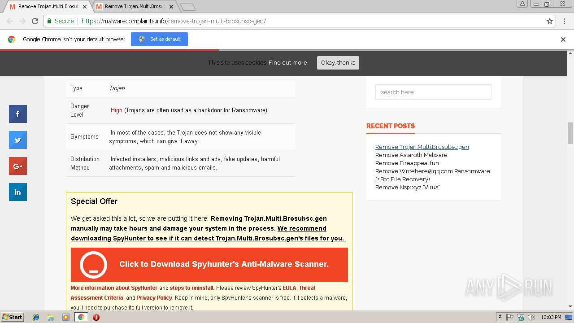Share page on LinkedIn sidebar icon

18,192
